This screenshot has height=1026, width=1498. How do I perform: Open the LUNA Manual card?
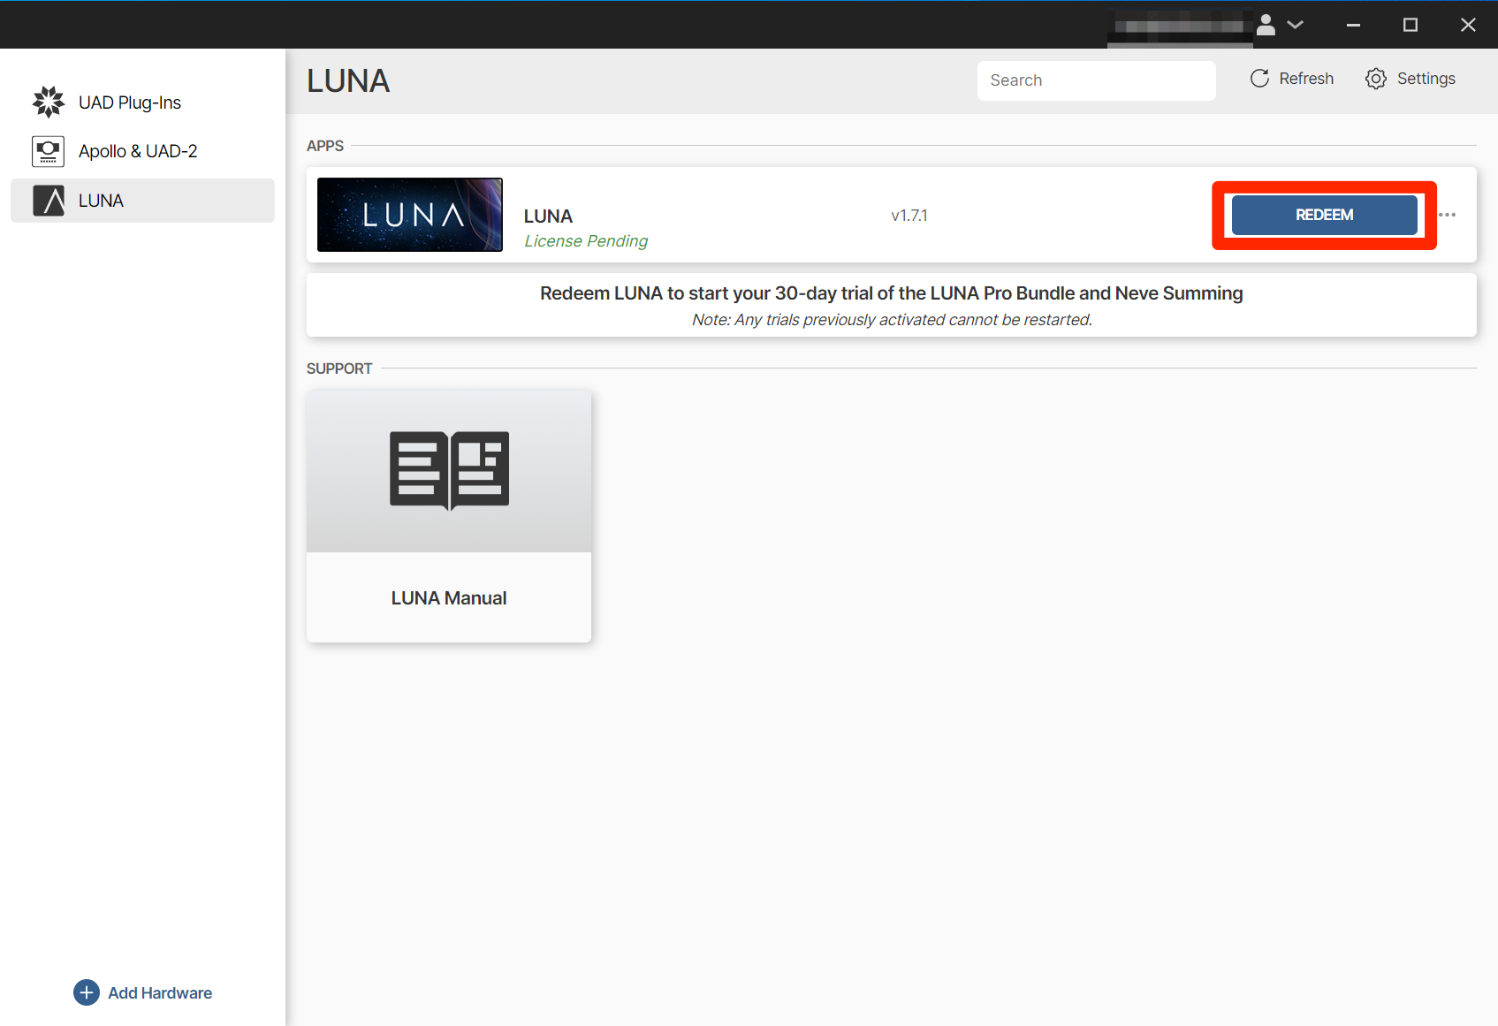[449, 516]
